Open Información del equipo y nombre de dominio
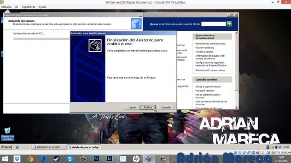This screenshot has width=291, height=163. coord(210,57)
